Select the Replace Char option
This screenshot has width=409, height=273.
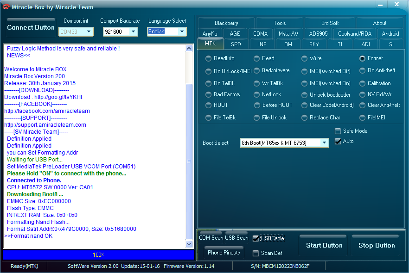click(304, 118)
